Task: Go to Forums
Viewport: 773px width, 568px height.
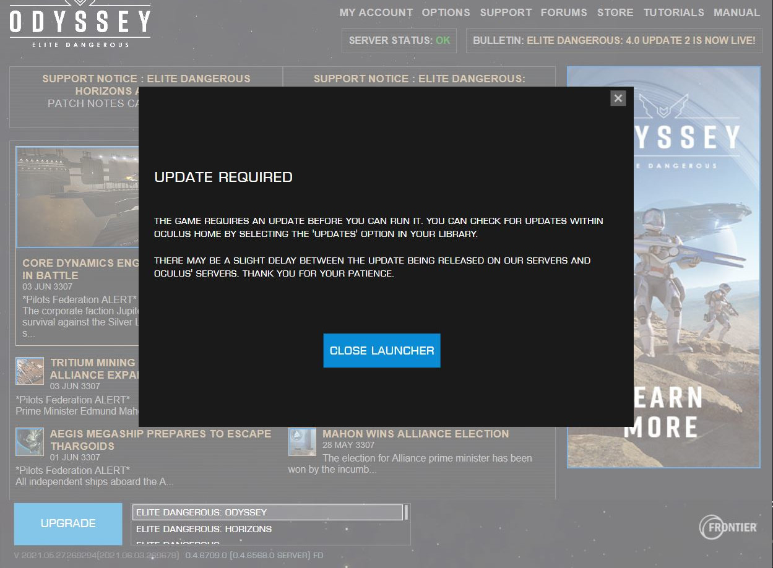Action: click(x=564, y=12)
